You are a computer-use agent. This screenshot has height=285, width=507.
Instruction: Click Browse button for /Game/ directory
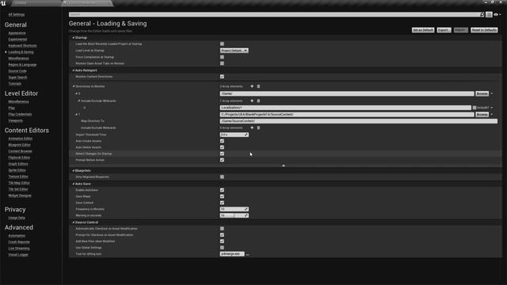coord(482,93)
